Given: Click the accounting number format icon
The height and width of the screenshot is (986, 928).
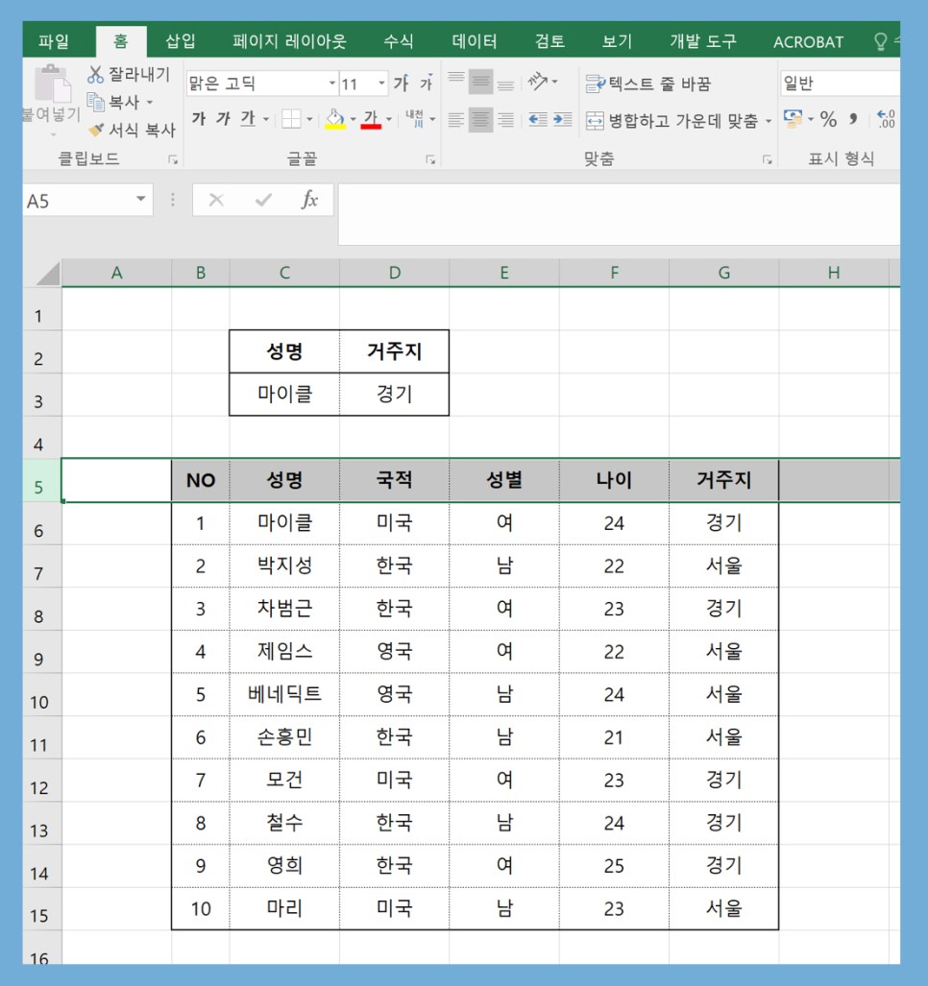Looking at the screenshot, I should 793,118.
